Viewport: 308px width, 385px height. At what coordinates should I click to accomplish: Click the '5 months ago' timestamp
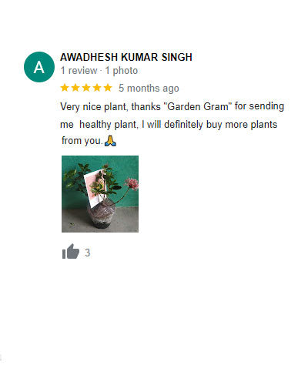[x=149, y=89]
